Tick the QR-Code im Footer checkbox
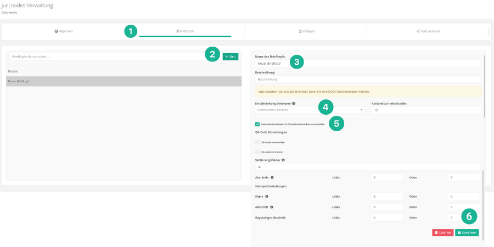494x247 pixels. pos(257,151)
